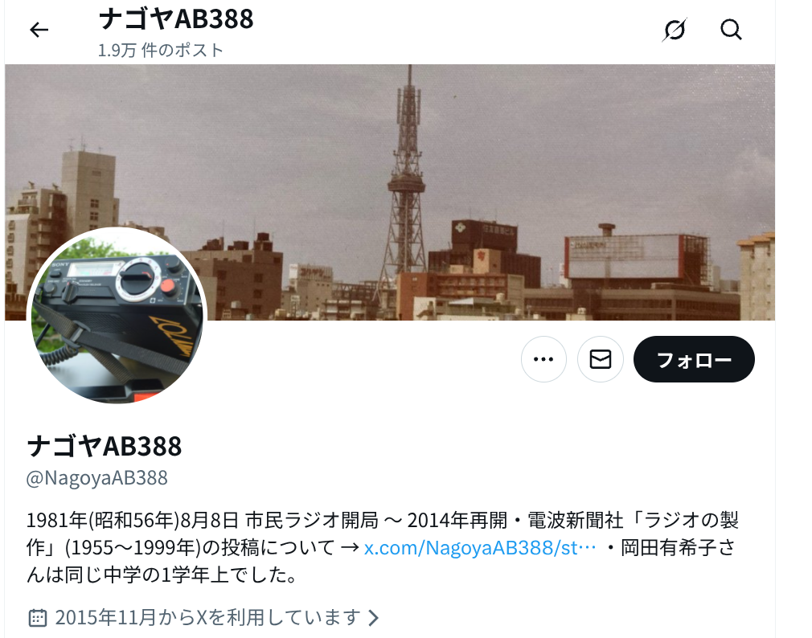Screen dimensions: 812x638
Task: Expand the chevron after 利用しています
Action: point(373,617)
